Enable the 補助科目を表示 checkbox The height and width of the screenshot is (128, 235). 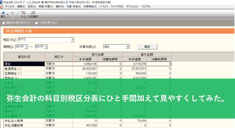4,23
